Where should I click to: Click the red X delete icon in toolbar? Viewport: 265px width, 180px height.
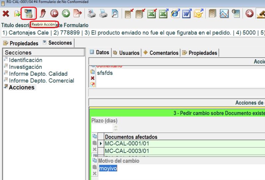point(6,14)
